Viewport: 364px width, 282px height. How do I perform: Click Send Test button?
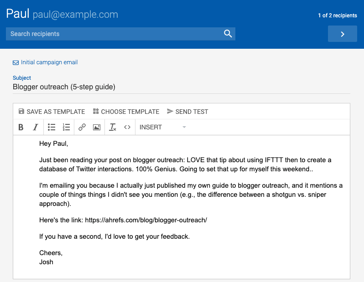[187, 112]
